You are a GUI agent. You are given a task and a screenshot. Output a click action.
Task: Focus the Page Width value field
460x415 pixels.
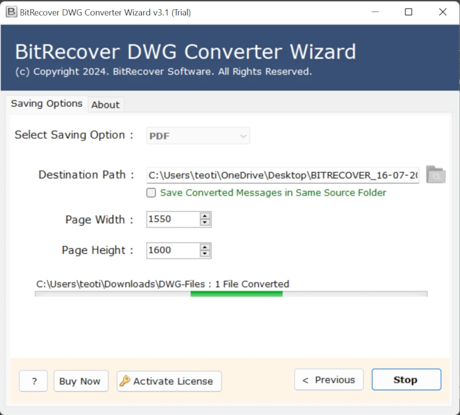click(x=173, y=219)
